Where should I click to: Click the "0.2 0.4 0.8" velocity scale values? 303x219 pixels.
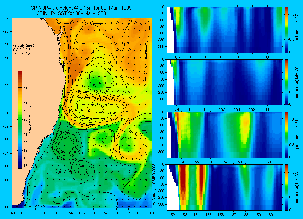point(22,50)
